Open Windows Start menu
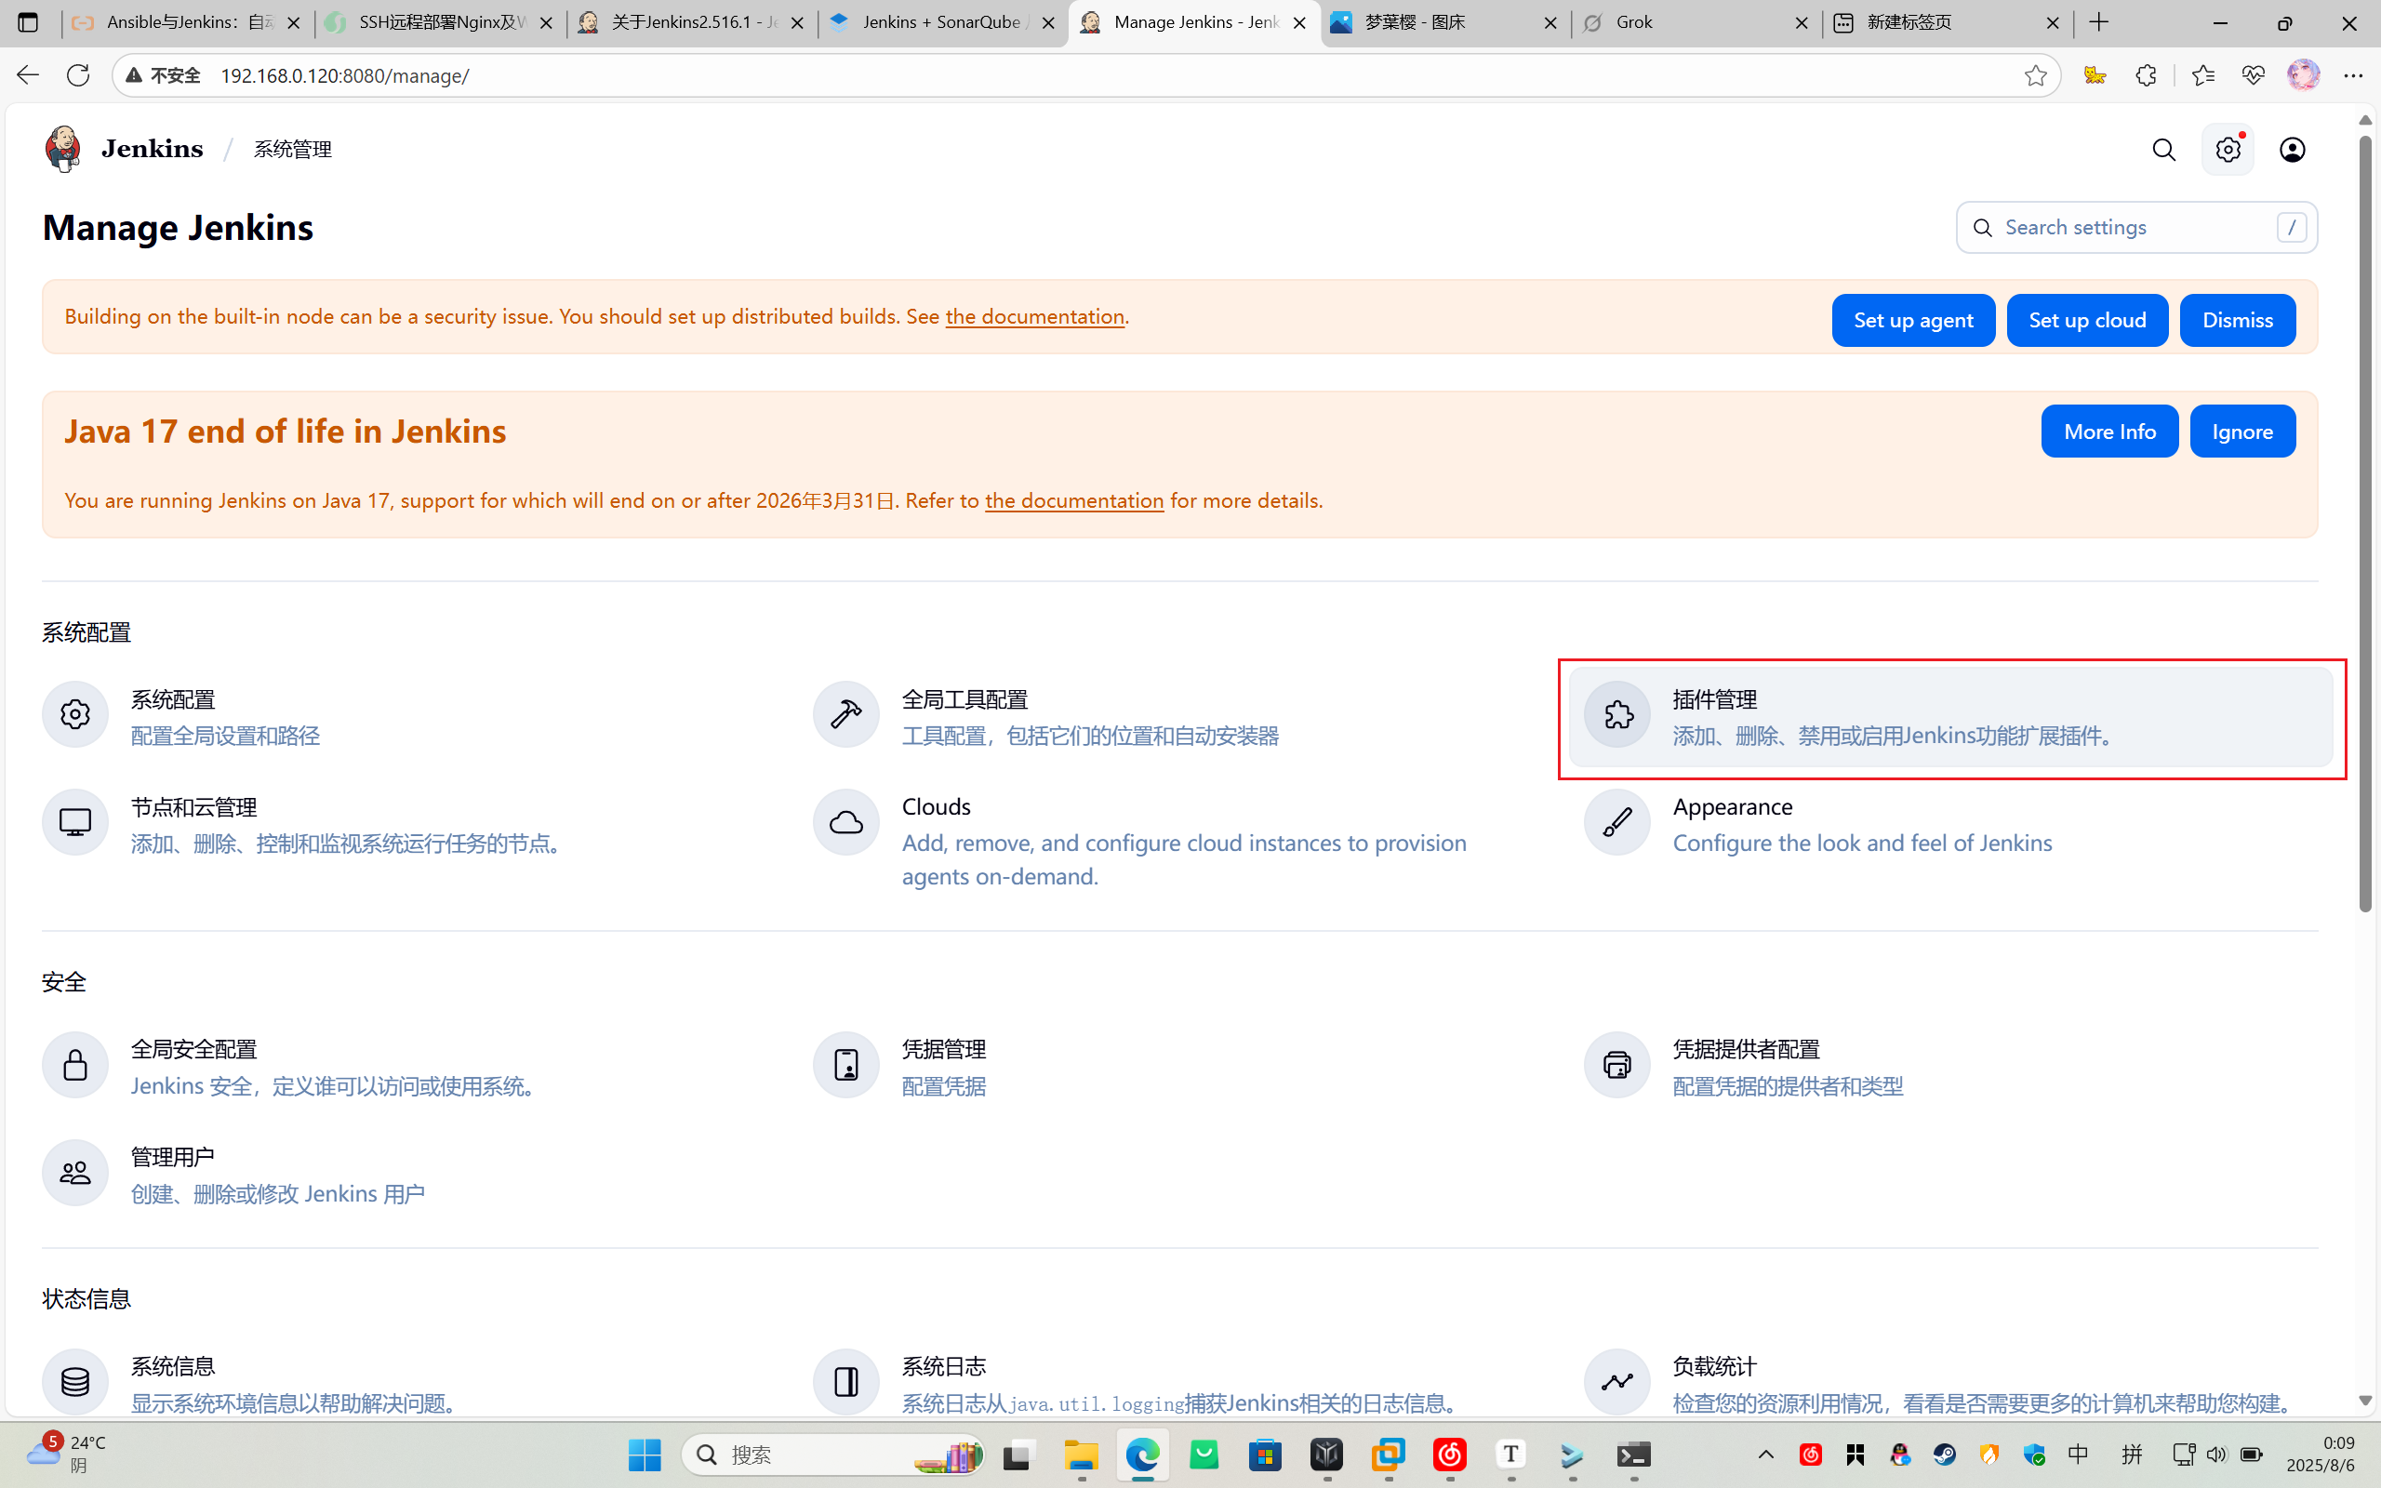 click(645, 1455)
